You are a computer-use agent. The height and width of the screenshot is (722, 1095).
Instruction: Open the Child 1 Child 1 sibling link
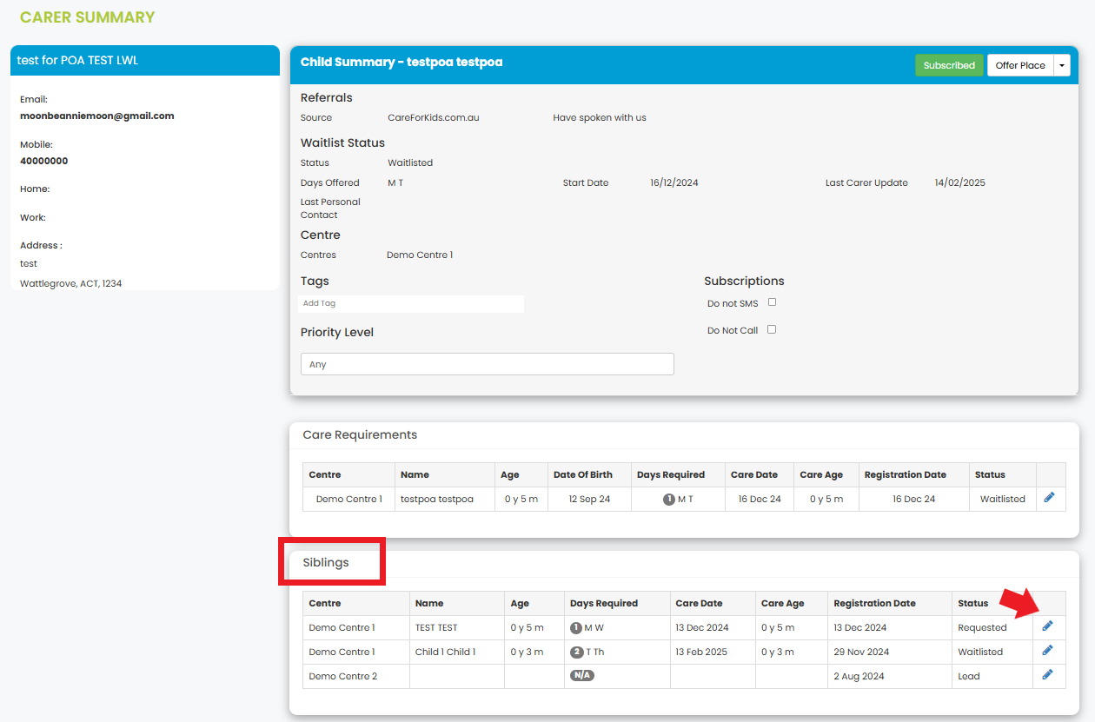(x=445, y=652)
